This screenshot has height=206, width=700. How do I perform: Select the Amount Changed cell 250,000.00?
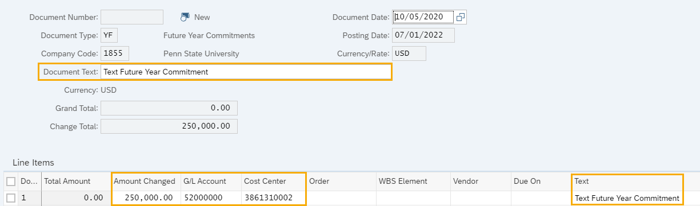tap(145, 198)
